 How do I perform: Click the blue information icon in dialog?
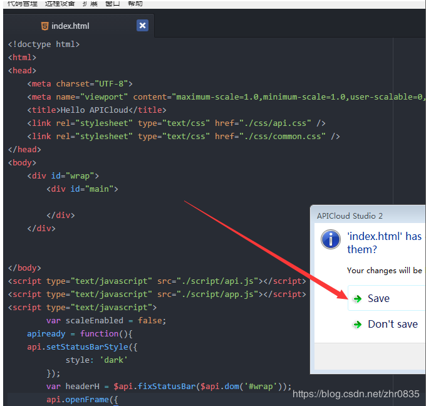click(331, 240)
